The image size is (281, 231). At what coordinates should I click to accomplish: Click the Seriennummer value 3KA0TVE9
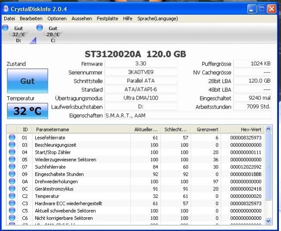(x=141, y=72)
